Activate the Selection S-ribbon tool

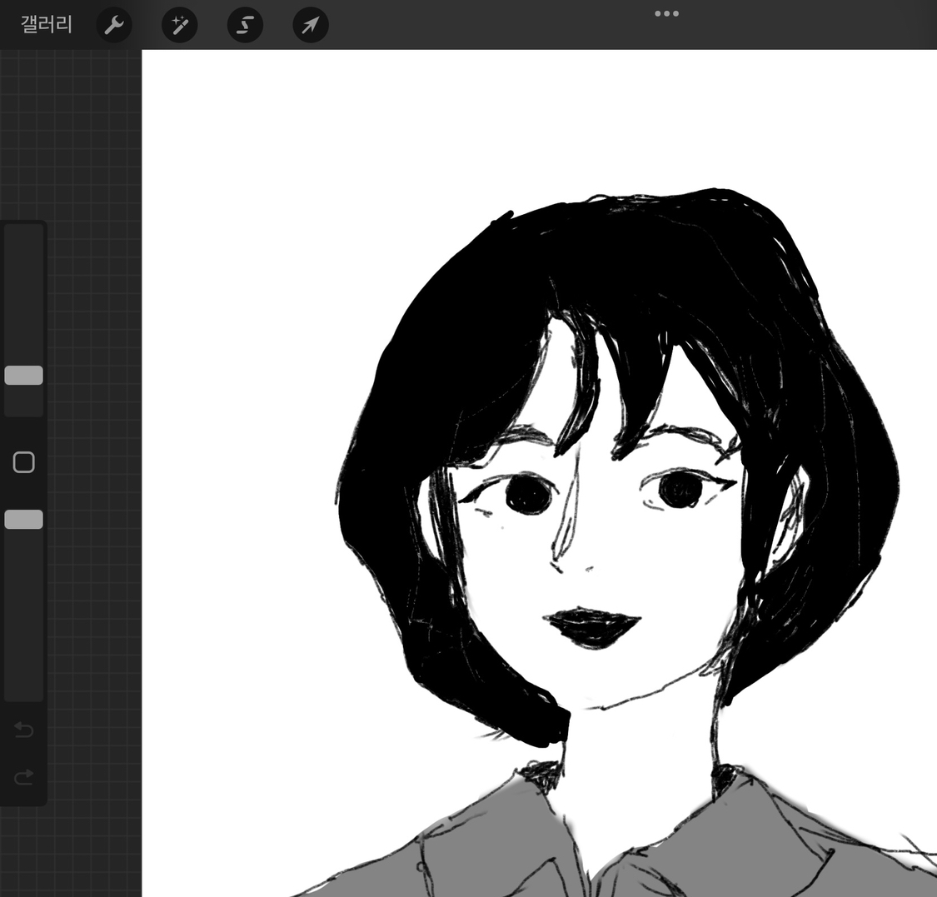245,25
